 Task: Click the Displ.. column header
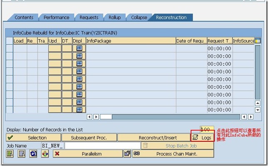coord(79,41)
